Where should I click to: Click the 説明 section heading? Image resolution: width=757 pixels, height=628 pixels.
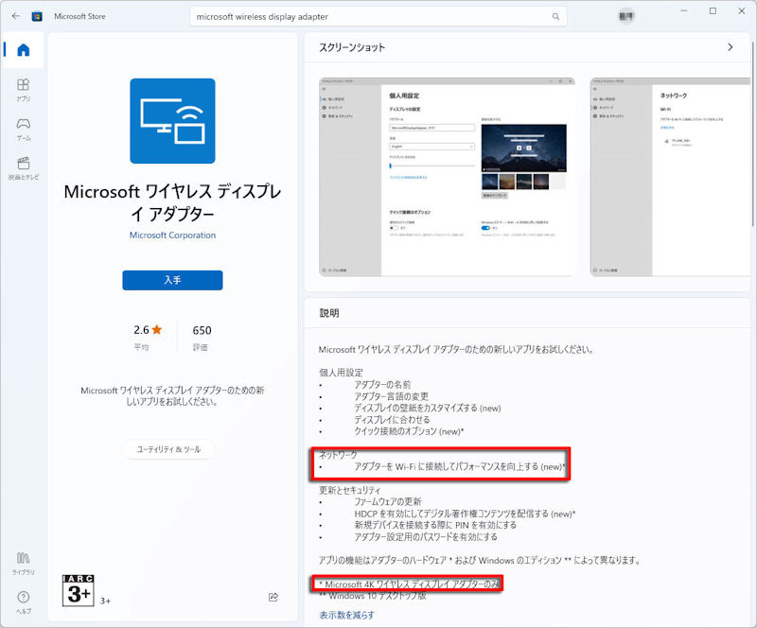329,313
